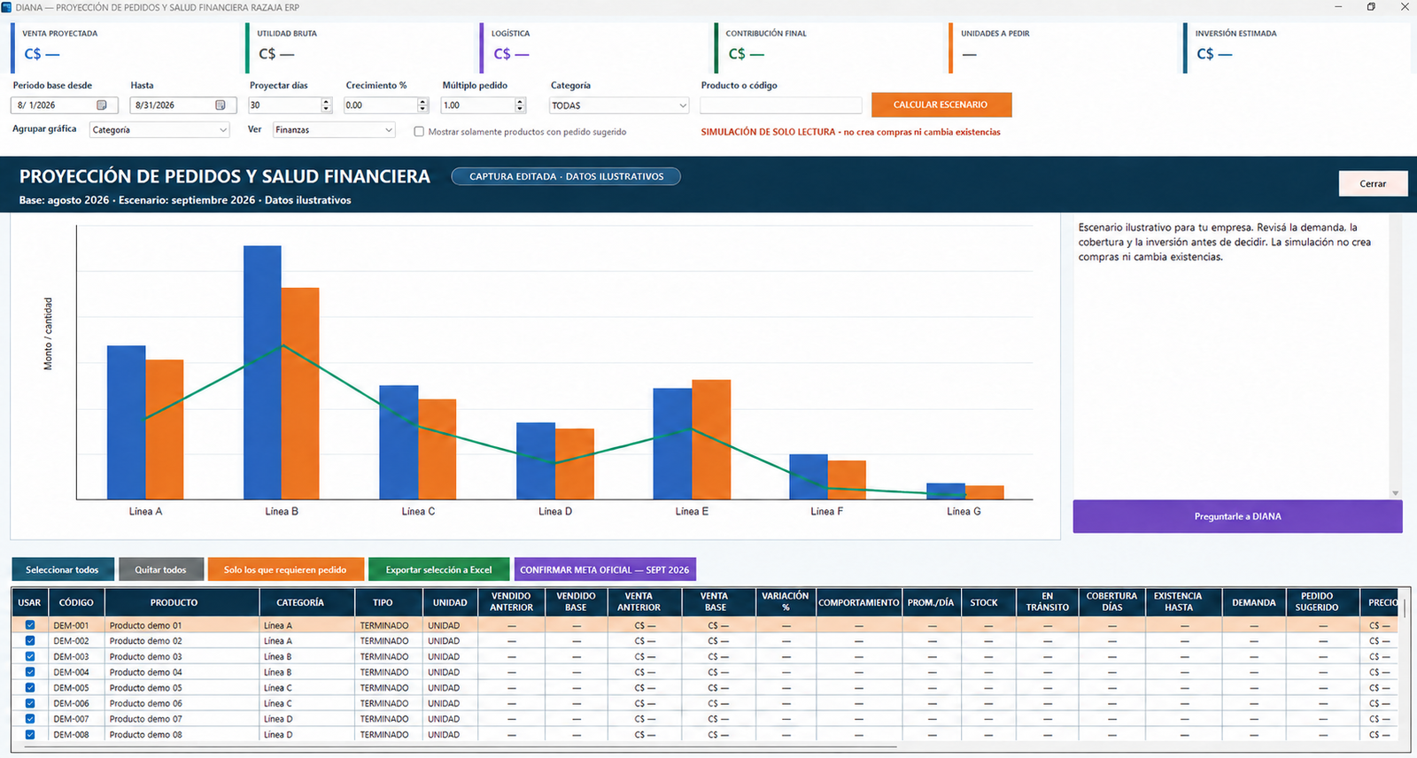
Task: Decrease the Crecimiento % value
Action: (x=422, y=109)
